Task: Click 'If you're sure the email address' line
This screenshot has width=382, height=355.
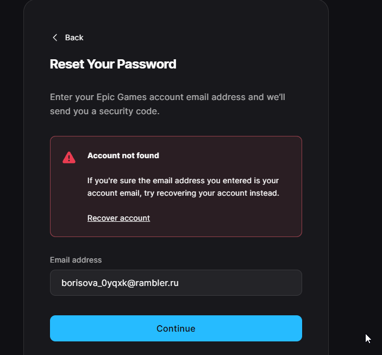Action: 183,180
